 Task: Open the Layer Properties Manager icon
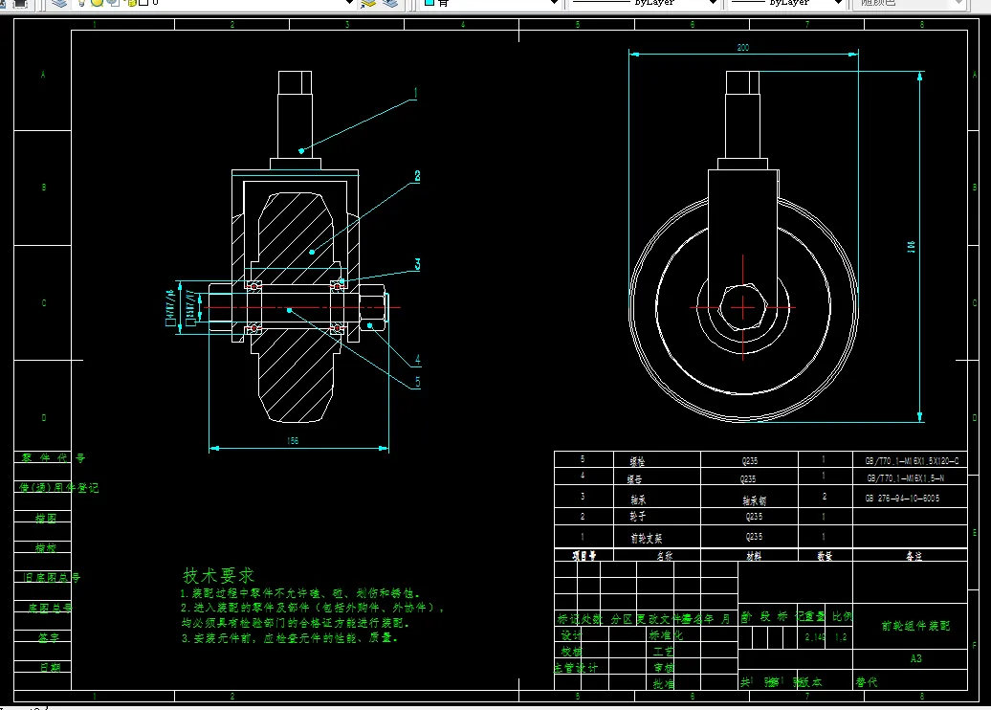59,3
